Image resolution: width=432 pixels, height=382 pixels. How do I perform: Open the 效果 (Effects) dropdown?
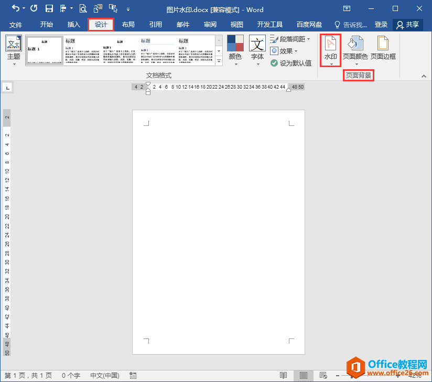pyautogui.click(x=284, y=51)
